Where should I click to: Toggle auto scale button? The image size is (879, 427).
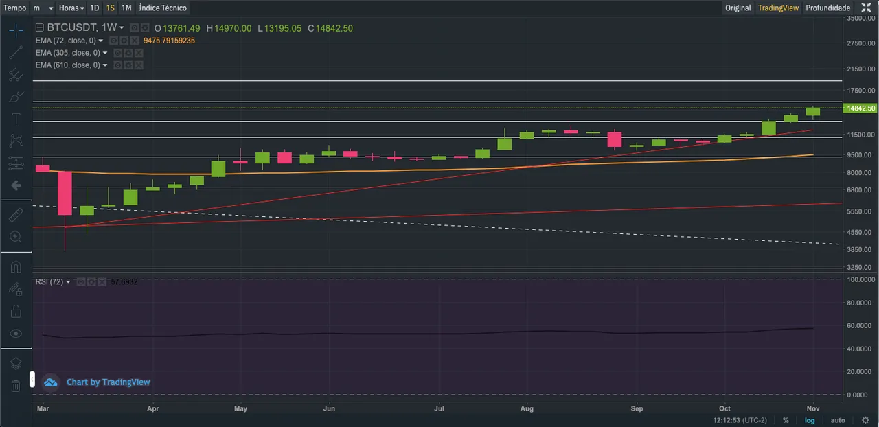[838, 420]
